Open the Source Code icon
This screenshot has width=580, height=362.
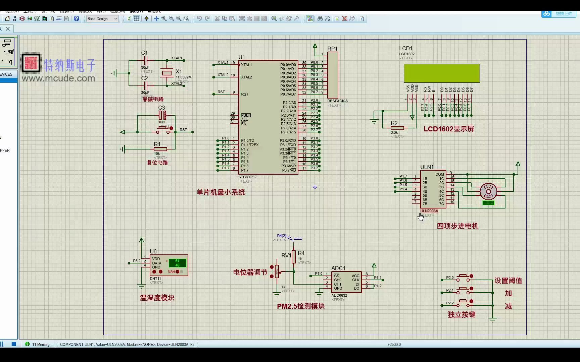click(59, 19)
